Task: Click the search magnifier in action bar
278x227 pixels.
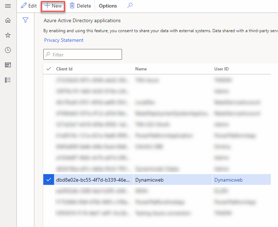Action: [130, 6]
